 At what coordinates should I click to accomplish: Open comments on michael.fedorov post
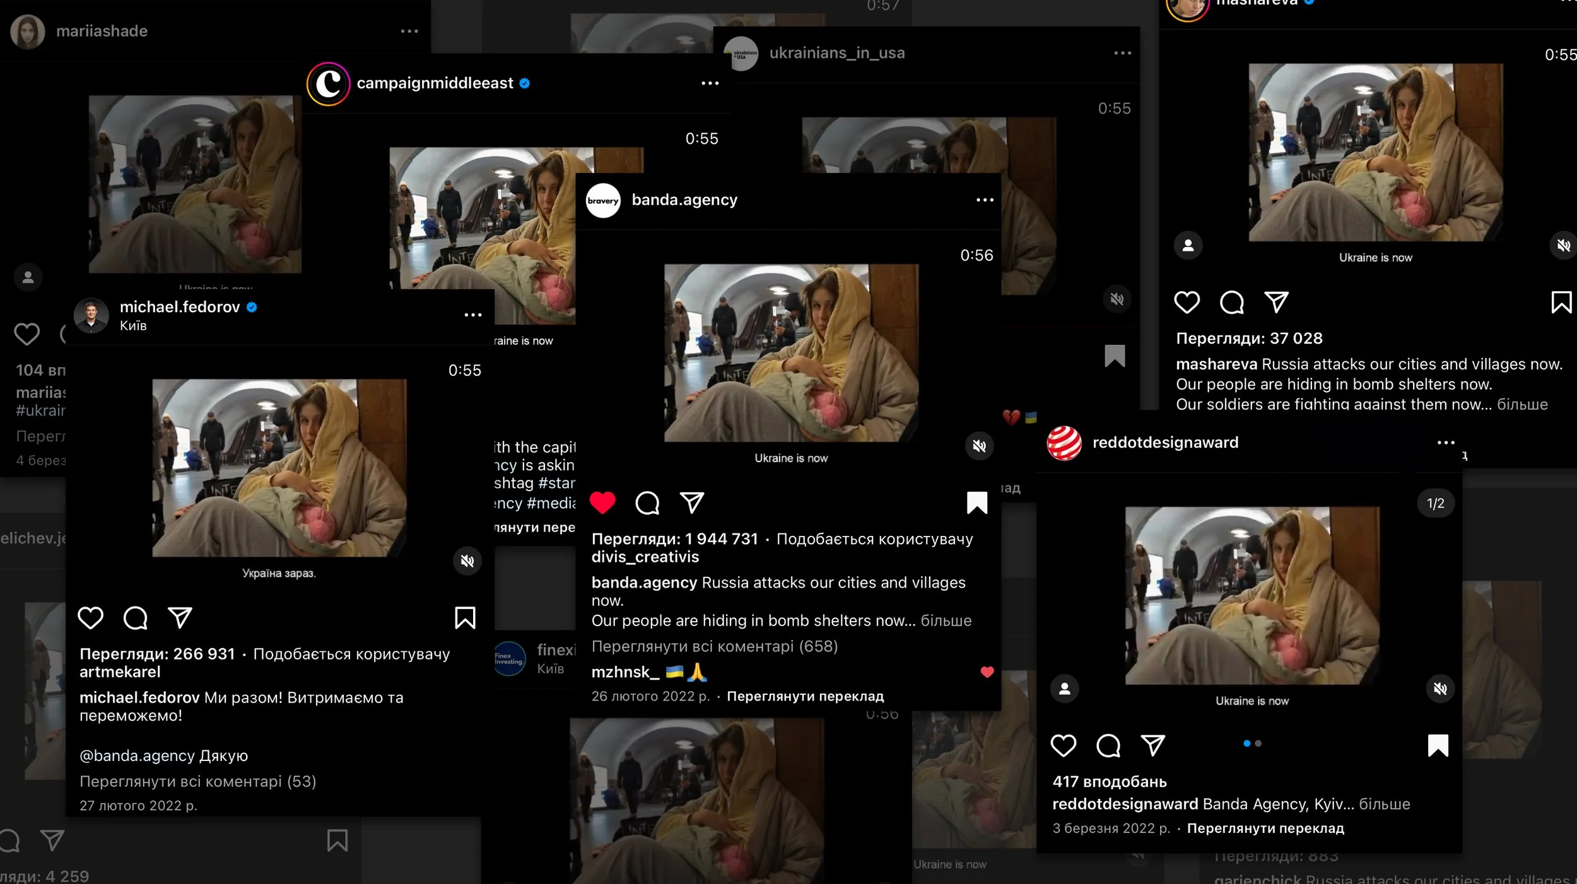click(x=136, y=618)
